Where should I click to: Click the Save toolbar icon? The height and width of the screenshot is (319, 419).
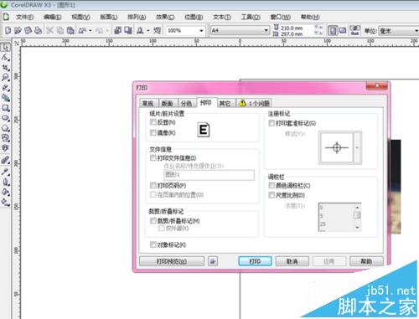[28, 30]
